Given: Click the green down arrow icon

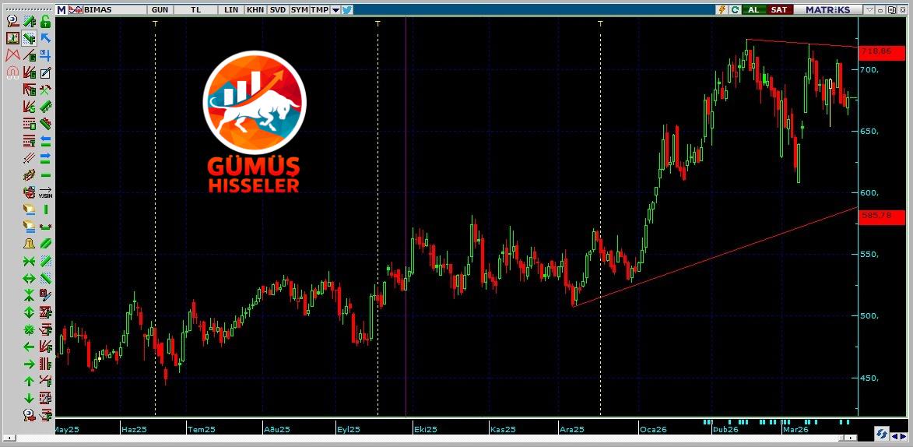Looking at the screenshot, I should click(x=29, y=398).
